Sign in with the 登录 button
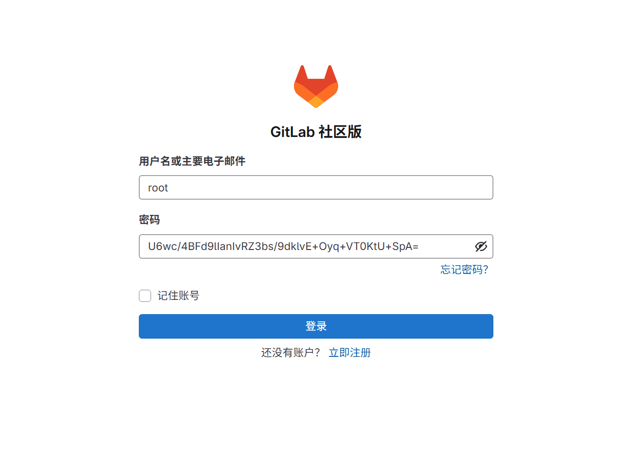 (x=316, y=326)
